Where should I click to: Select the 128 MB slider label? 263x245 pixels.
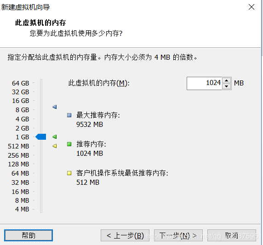coord(18,164)
